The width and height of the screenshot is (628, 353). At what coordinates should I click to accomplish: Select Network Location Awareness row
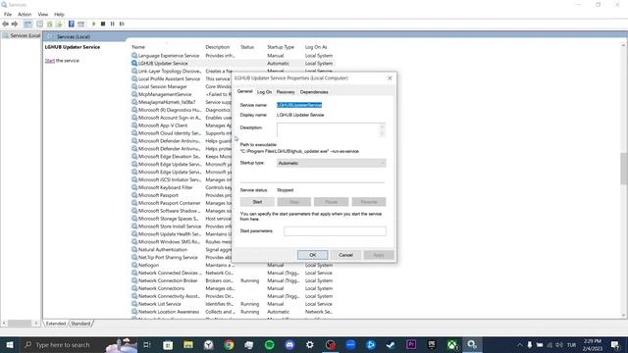click(233, 312)
